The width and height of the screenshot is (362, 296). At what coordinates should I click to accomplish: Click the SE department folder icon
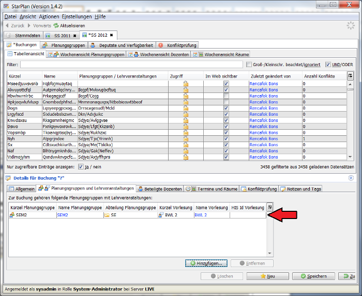107,215
